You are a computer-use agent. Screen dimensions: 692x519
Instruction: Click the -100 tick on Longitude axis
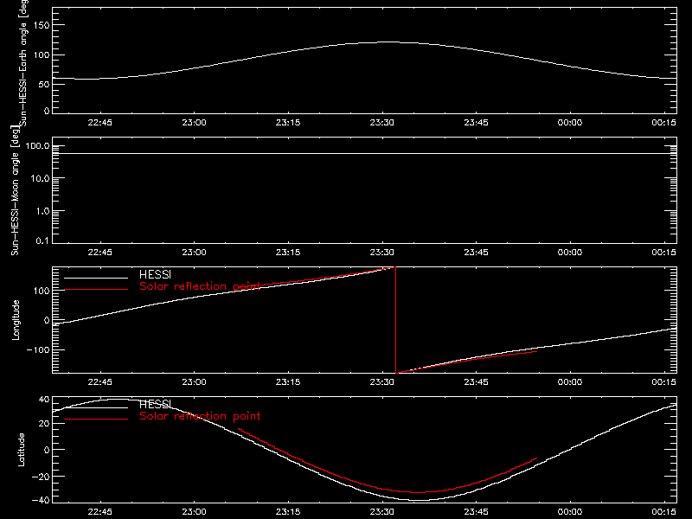(38, 349)
